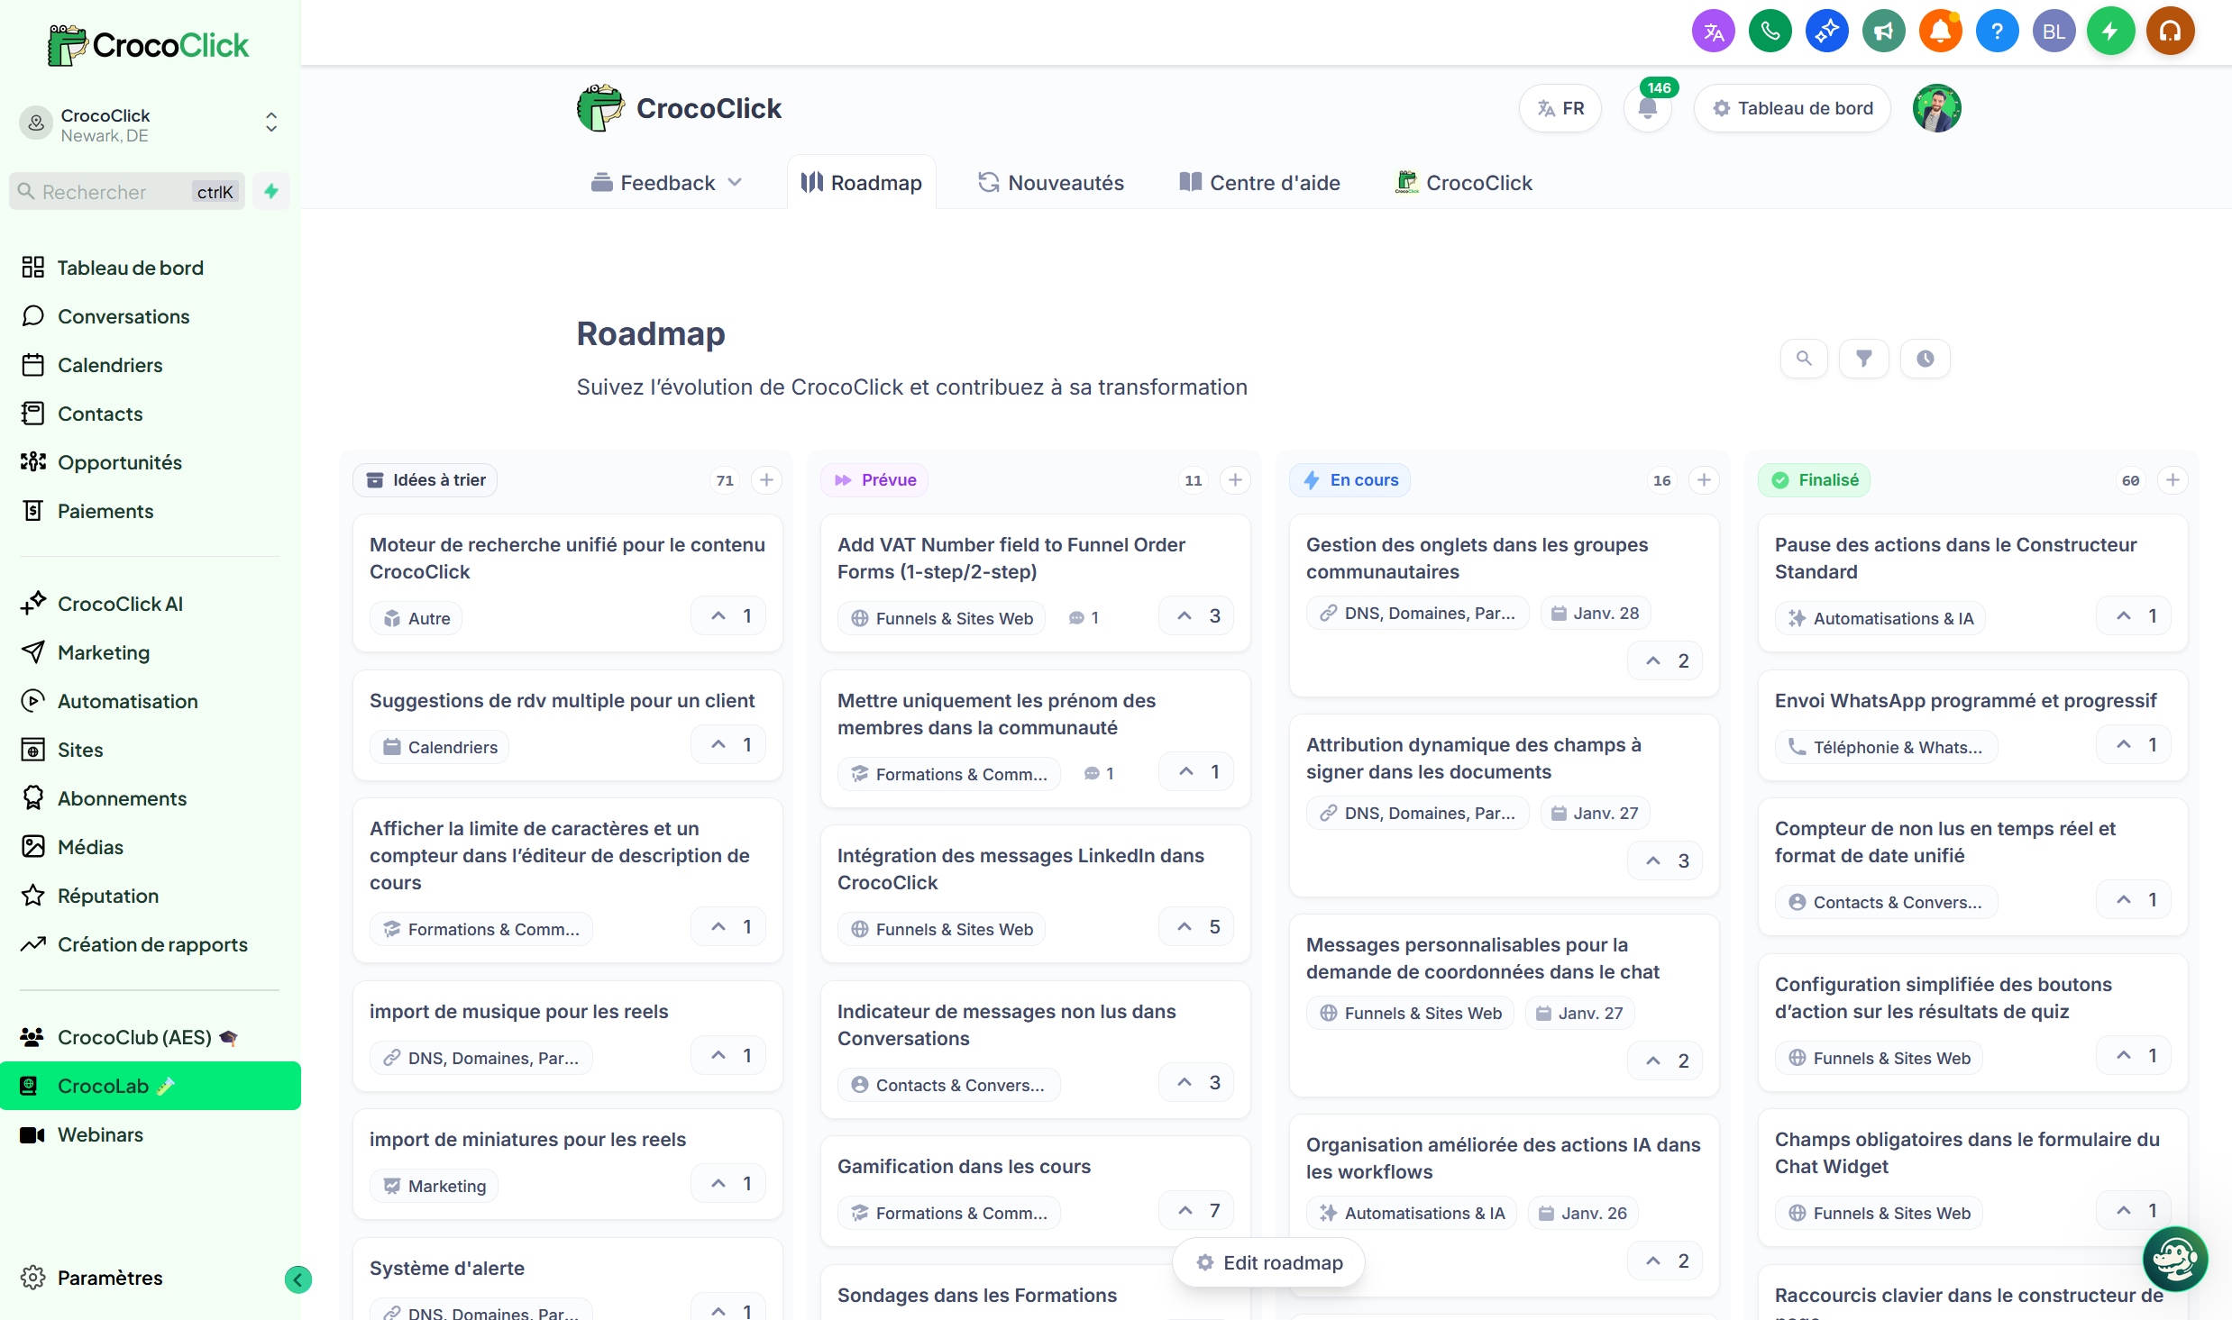Collapse the sidebar with green arrow
The width and height of the screenshot is (2232, 1320).
(x=298, y=1279)
